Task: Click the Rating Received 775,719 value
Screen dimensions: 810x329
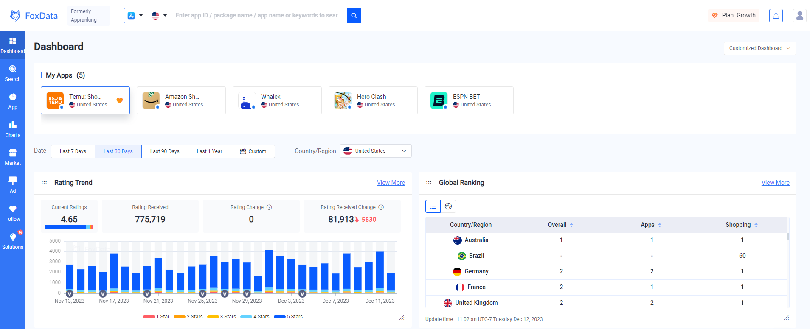Action: click(150, 219)
